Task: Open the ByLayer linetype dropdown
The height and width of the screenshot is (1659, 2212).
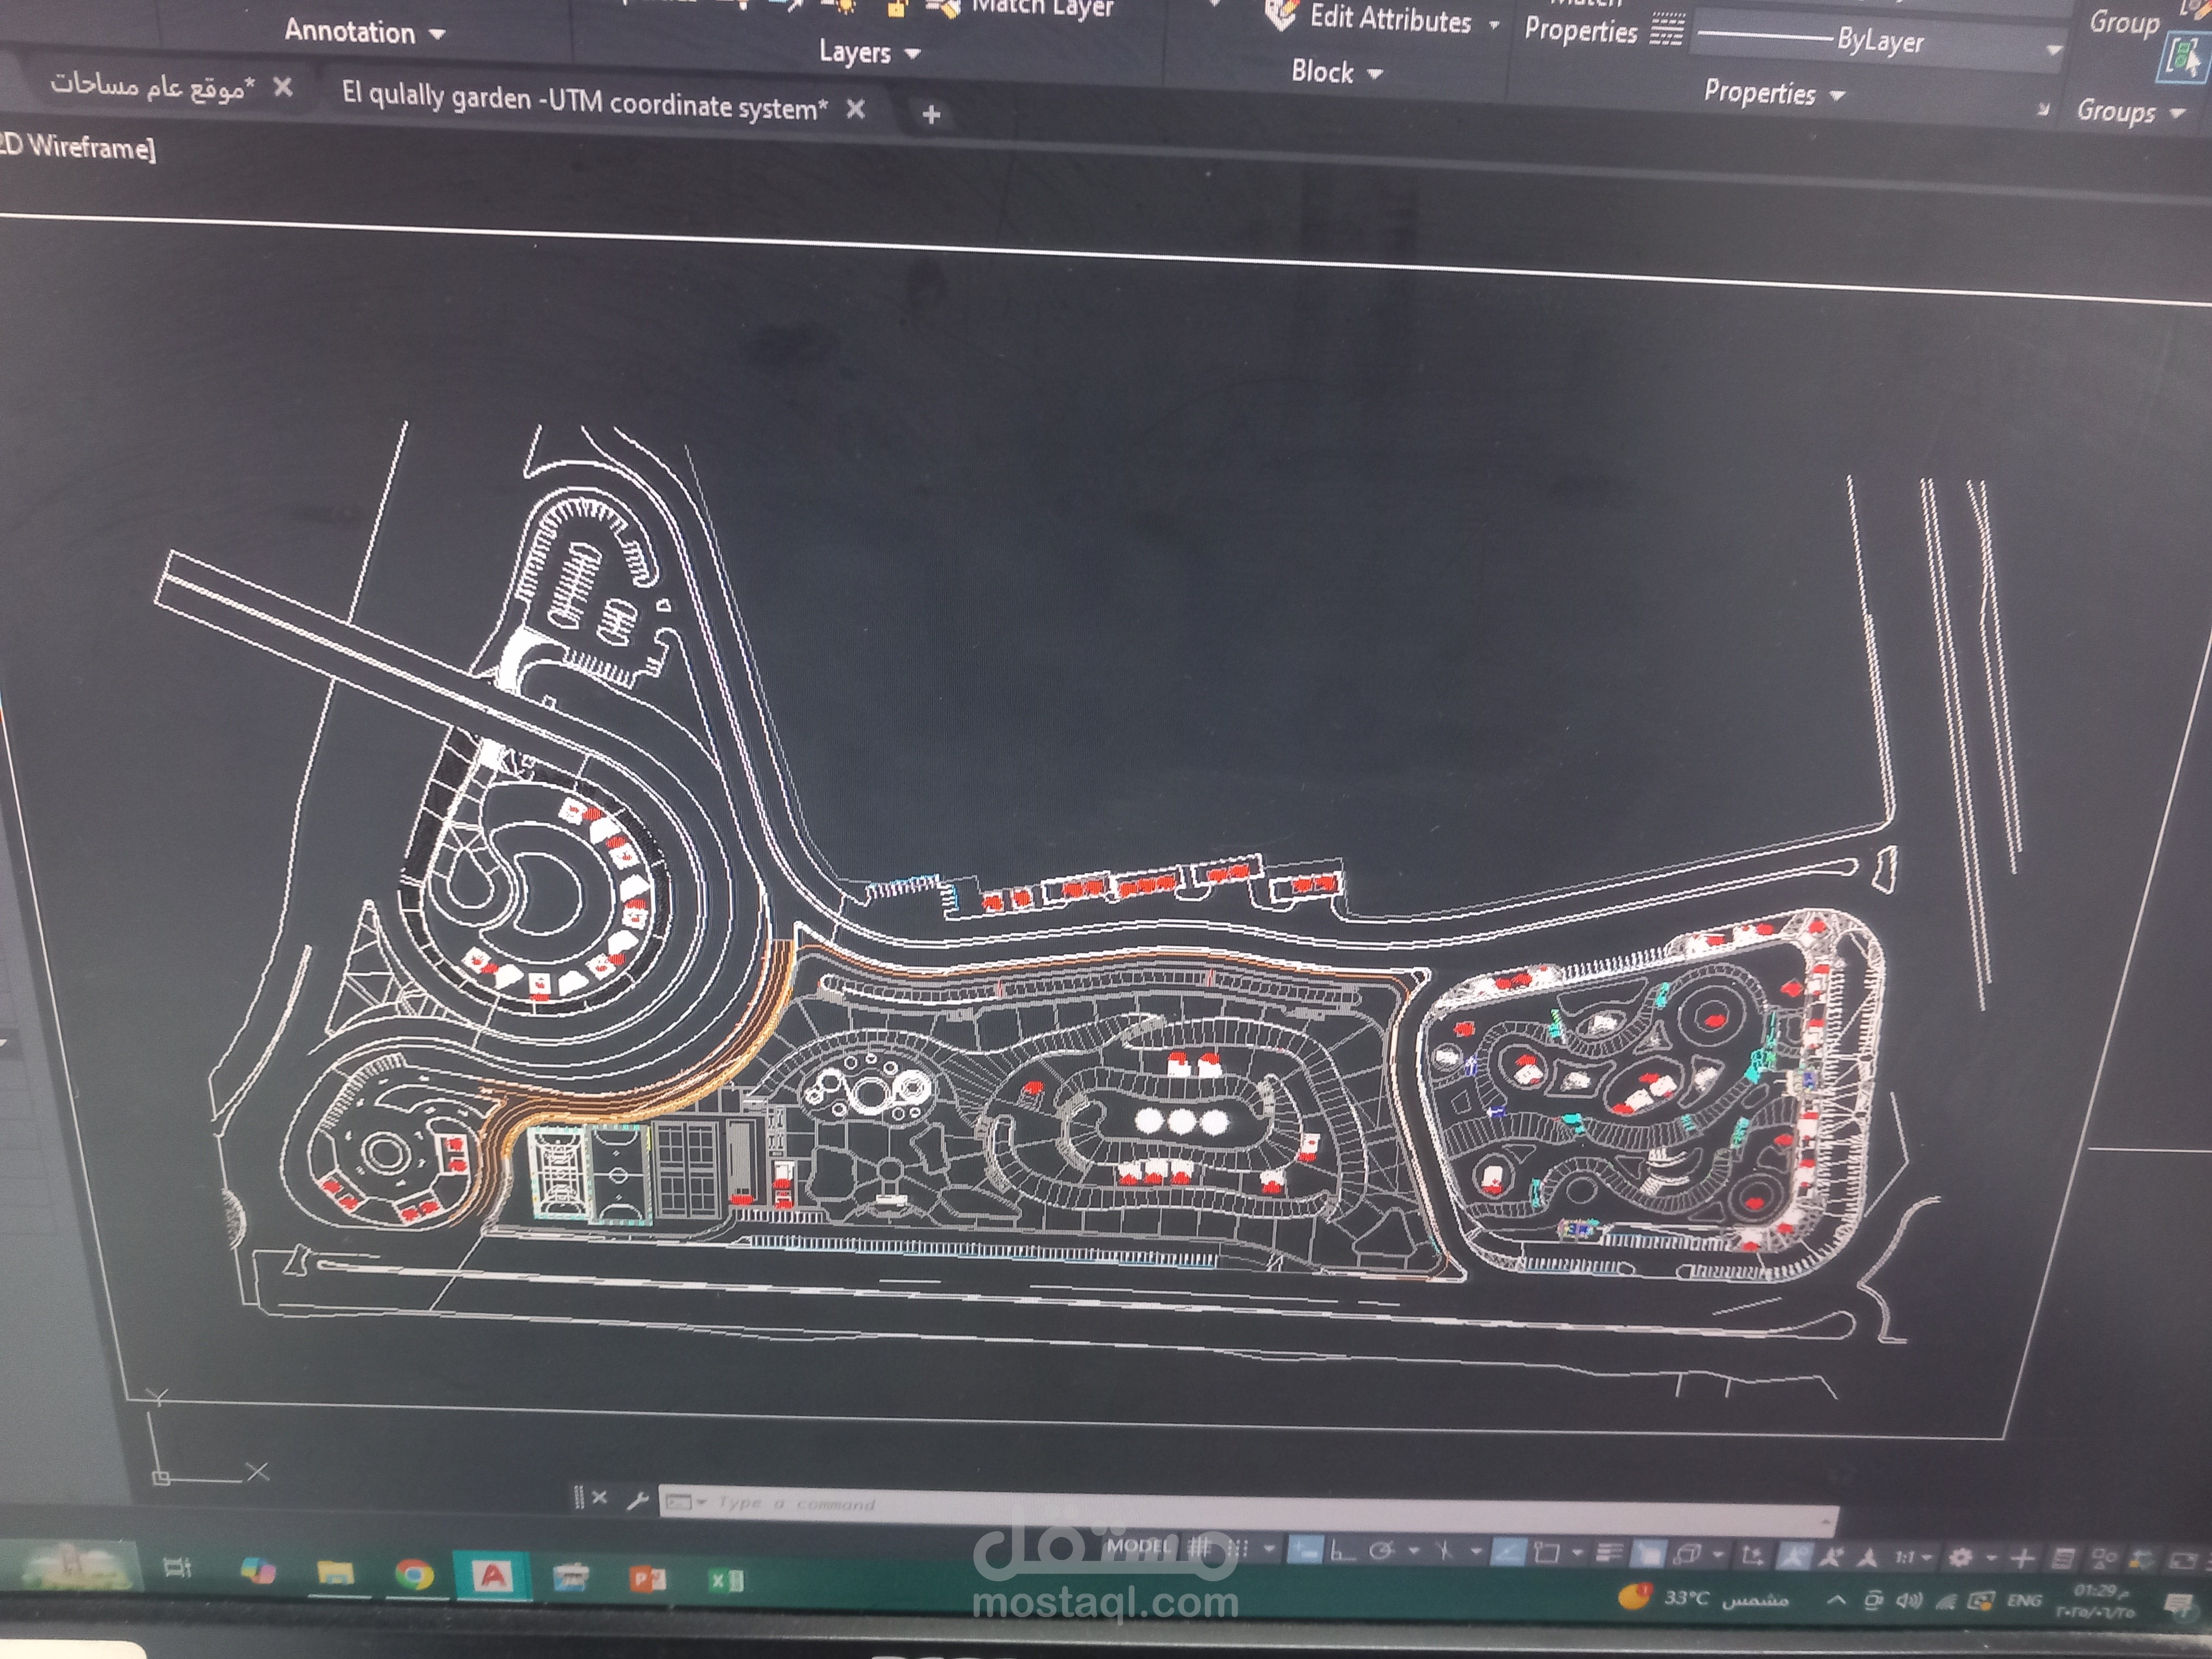Action: [x=2054, y=49]
